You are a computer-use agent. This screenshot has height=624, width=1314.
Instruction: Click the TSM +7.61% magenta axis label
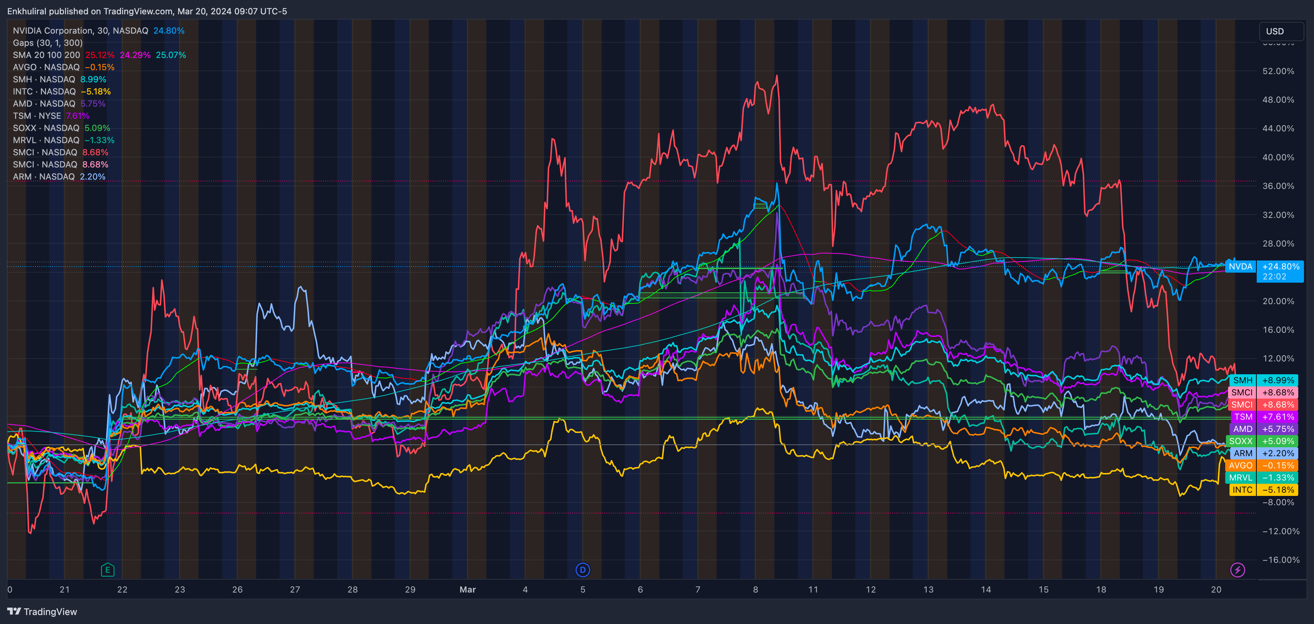pyautogui.click(x=1267, y=417)
